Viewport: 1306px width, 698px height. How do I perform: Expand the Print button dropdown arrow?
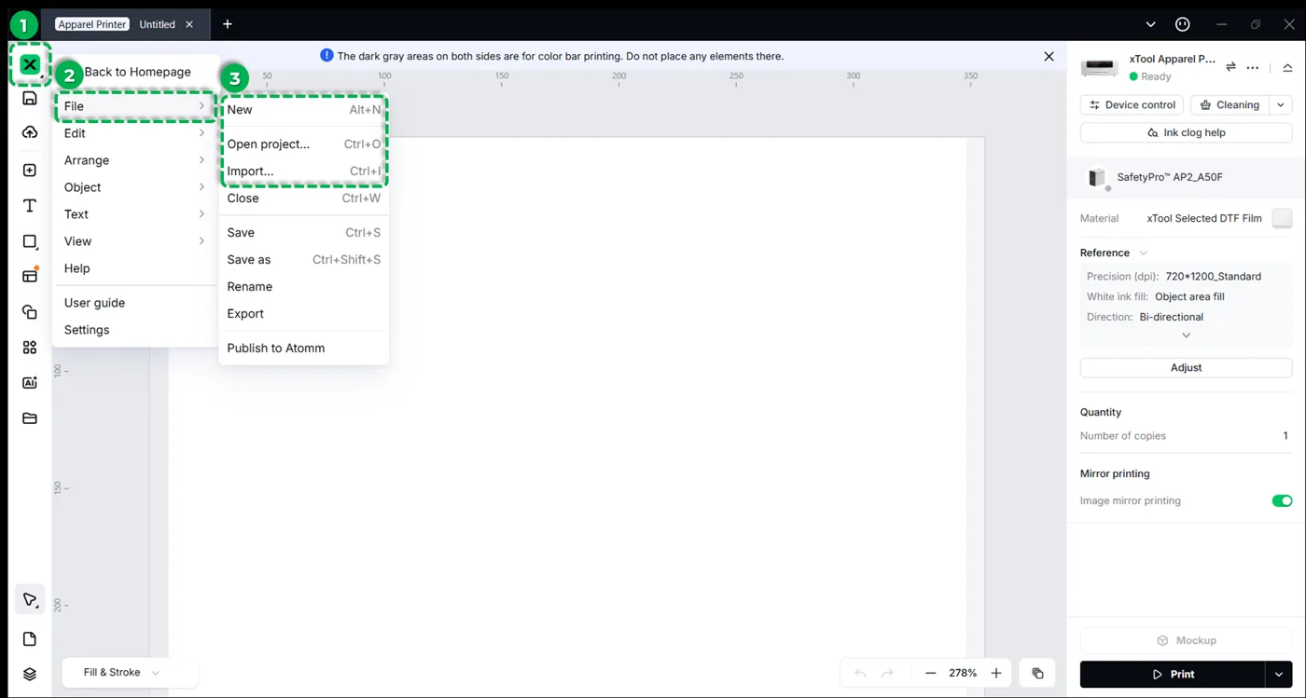pos(1279,674)
